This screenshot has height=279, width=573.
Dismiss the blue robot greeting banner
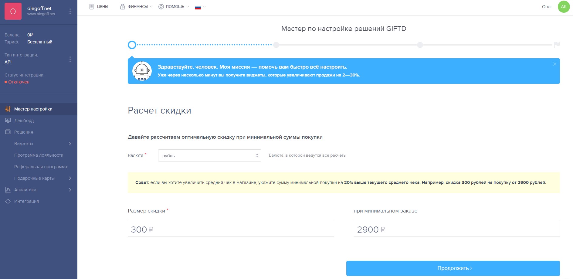click(554, 64)
